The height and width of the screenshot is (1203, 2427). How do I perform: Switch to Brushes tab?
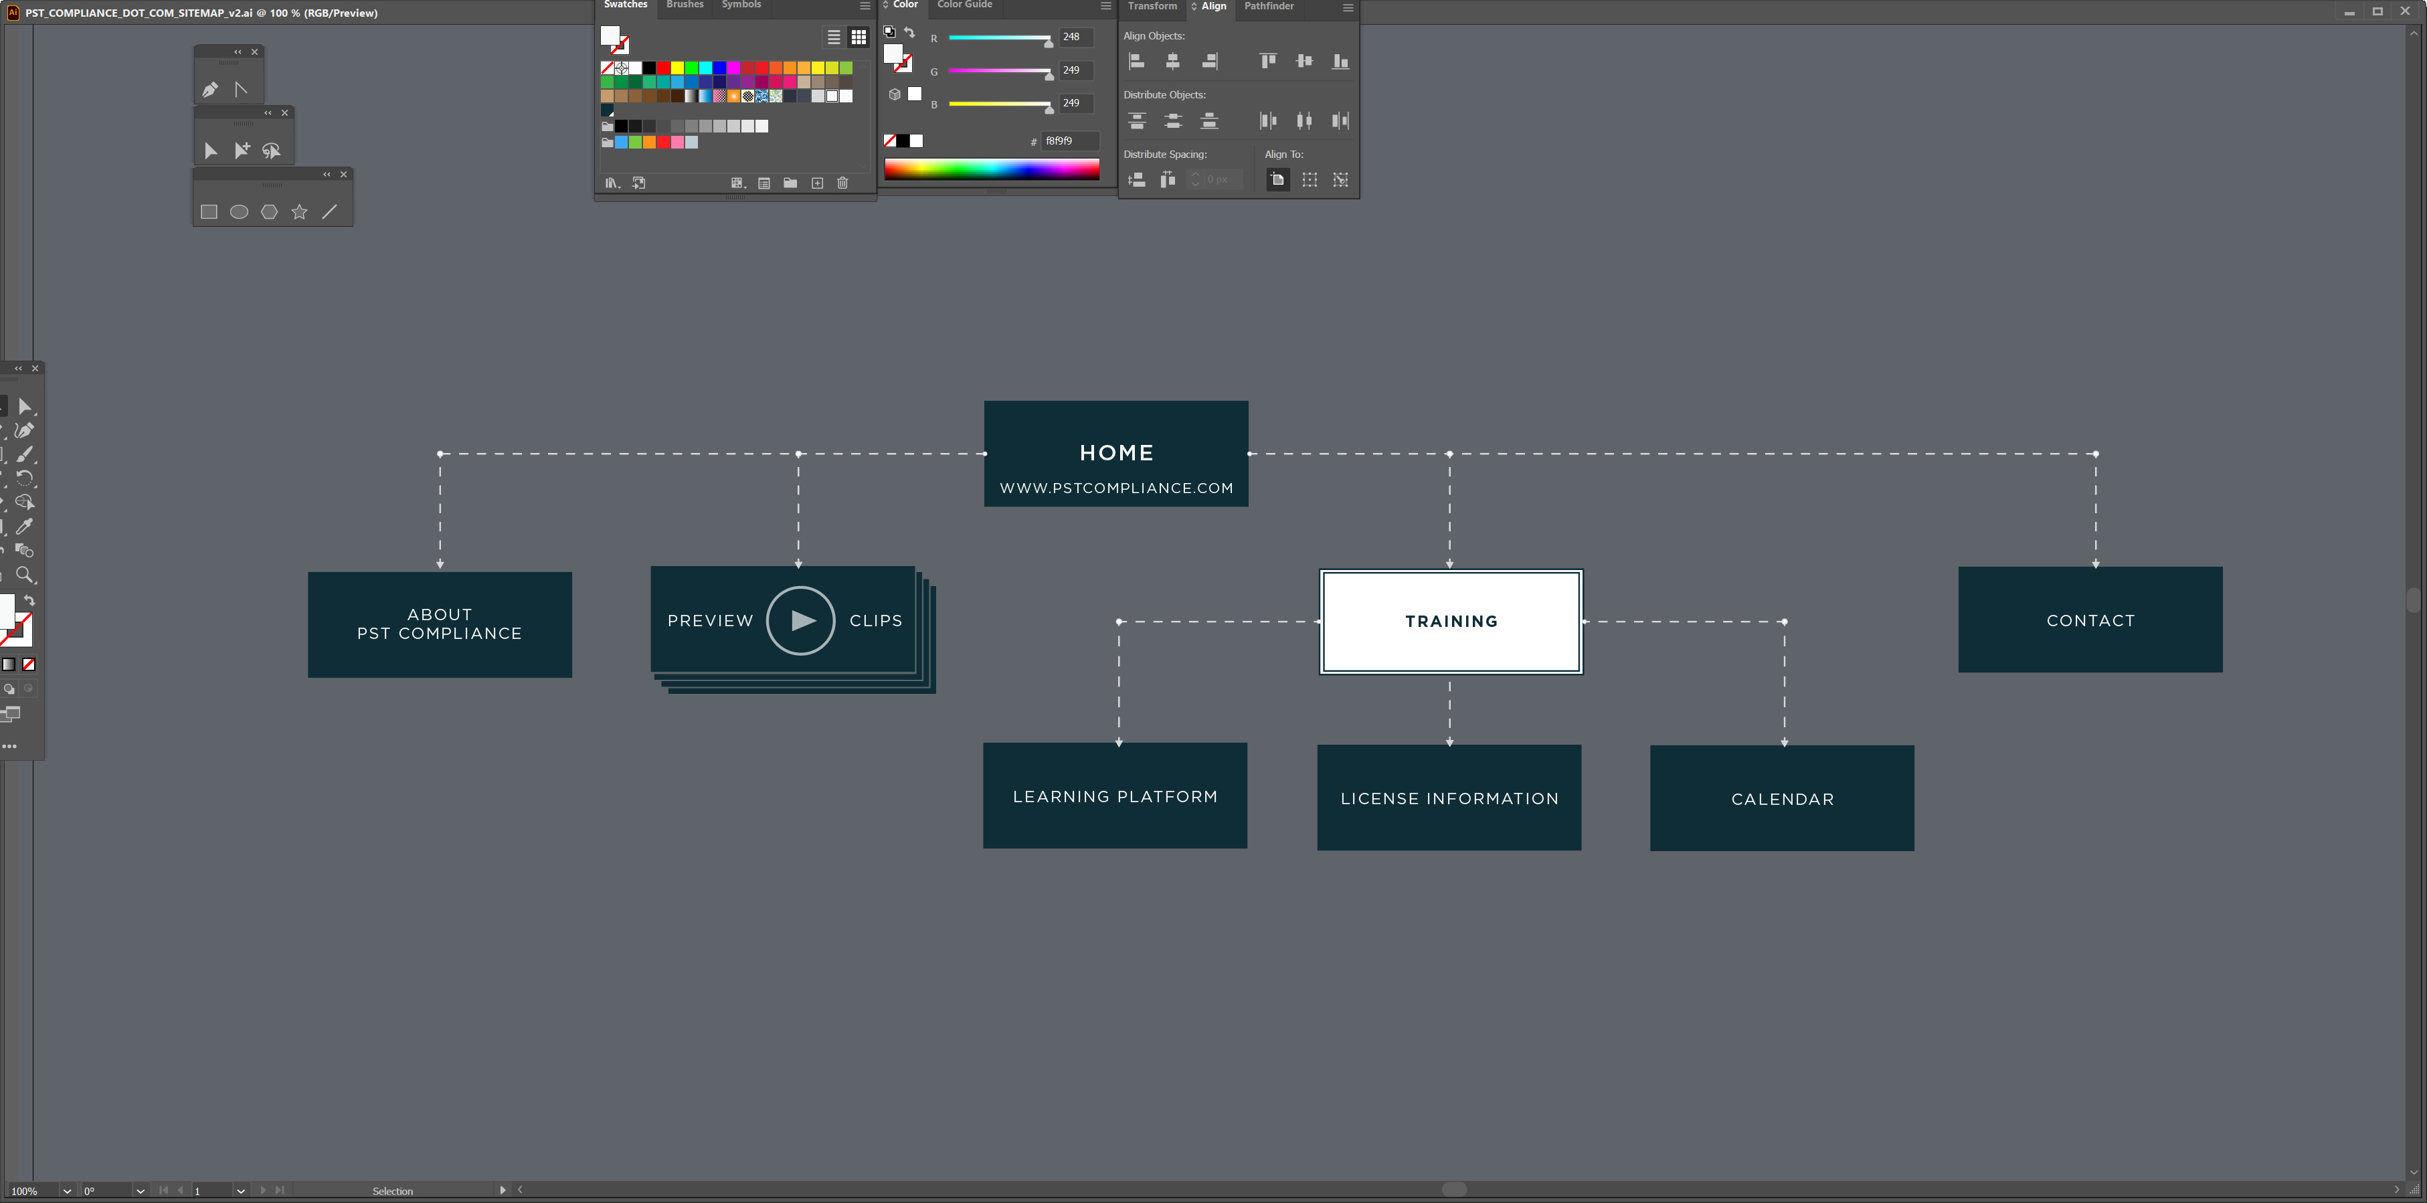coord(685,5)
